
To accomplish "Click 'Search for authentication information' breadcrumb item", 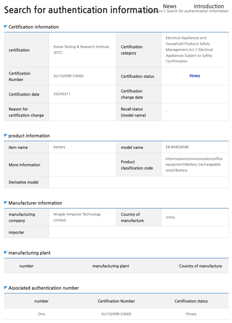I will point(197,11).
